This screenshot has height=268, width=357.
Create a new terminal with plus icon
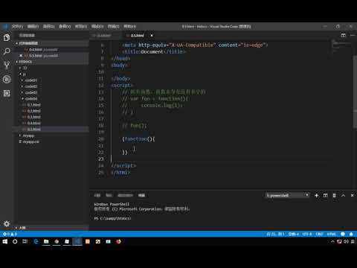317,196
